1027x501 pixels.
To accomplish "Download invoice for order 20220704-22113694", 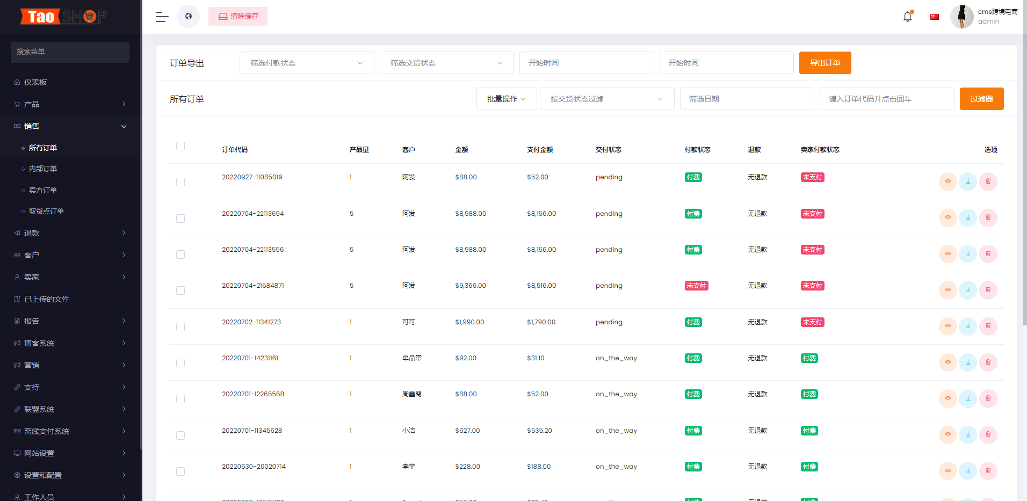I will click(968, 218).
